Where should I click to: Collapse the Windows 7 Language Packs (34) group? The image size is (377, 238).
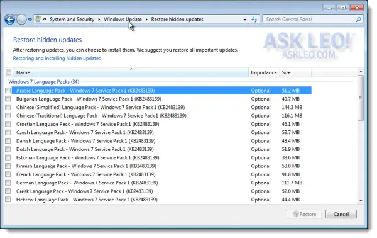[x=43, y=82]
